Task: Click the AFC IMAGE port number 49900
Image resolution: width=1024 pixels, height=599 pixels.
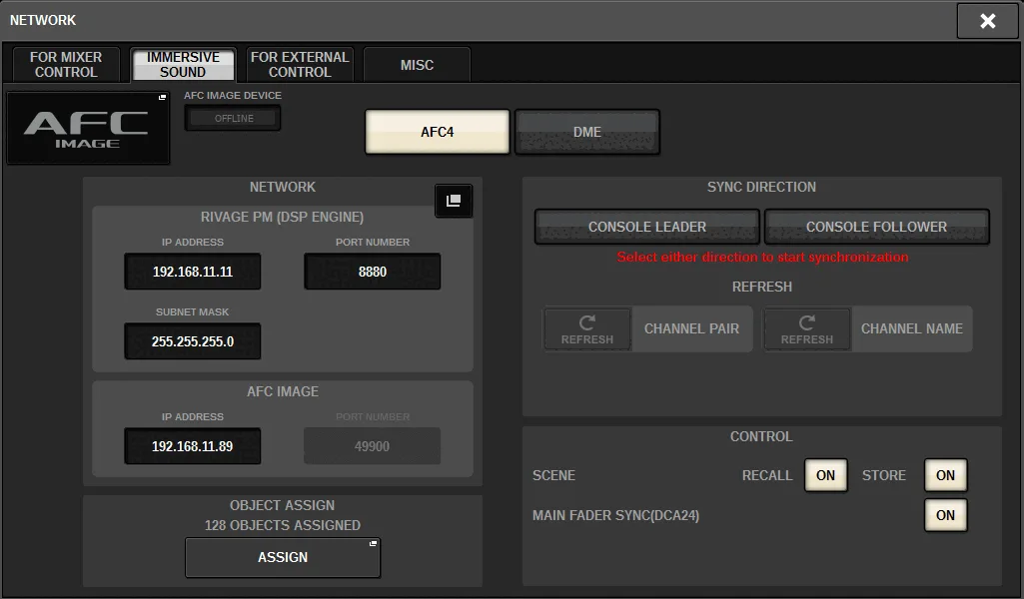Action: coord(373,446)
